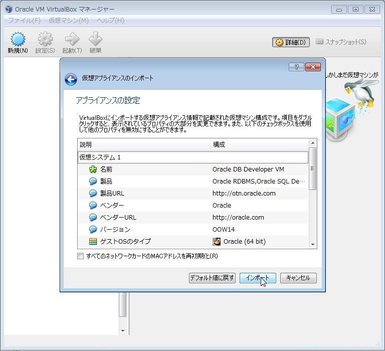Click the 説明 column header

144,145
